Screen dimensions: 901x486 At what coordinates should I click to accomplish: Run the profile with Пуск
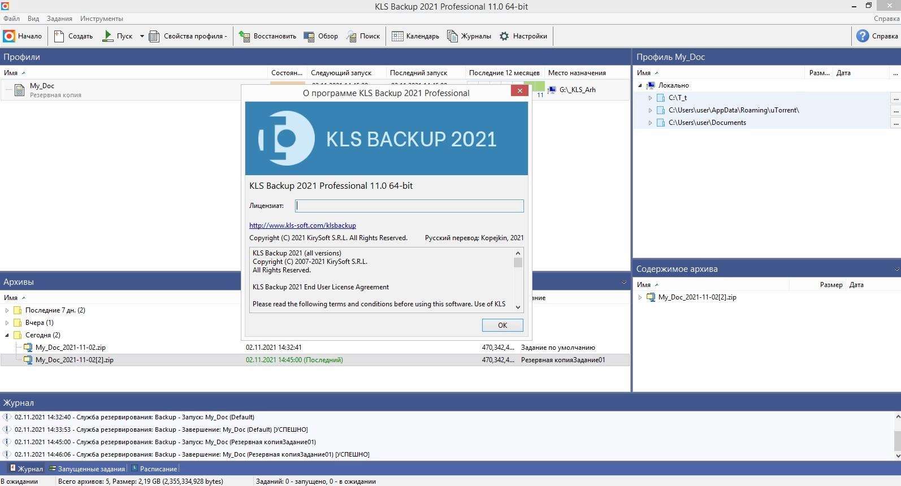coord(118,36)
